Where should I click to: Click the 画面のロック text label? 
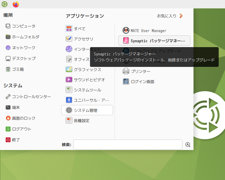click(x=24, y=118)
